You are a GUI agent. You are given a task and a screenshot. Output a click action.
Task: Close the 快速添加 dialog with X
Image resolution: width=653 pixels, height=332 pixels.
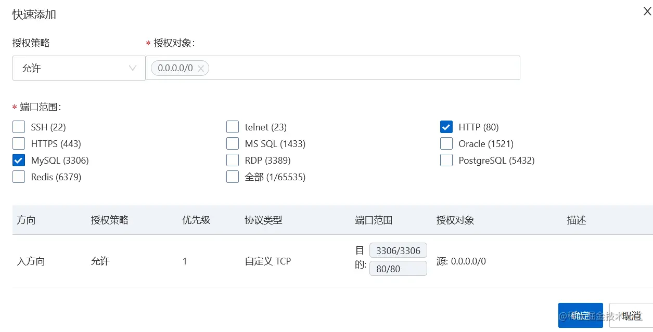click(647, 11)
